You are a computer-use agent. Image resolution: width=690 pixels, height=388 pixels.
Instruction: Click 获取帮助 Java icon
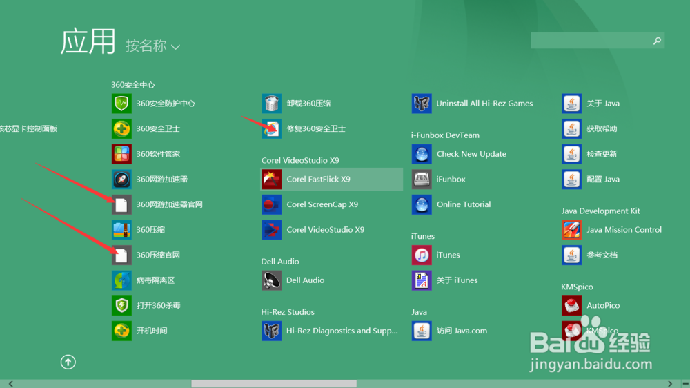tap(571, 128)
